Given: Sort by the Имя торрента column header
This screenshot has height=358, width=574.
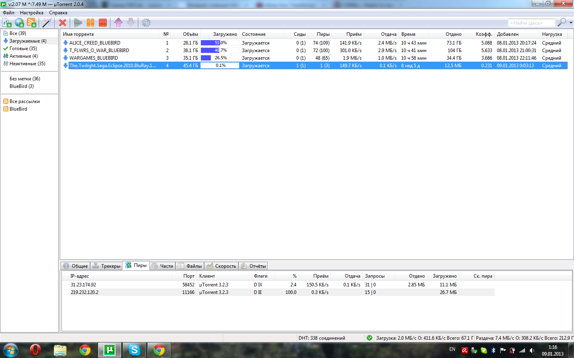Looking at the screenshot, I should pos(110,34).
